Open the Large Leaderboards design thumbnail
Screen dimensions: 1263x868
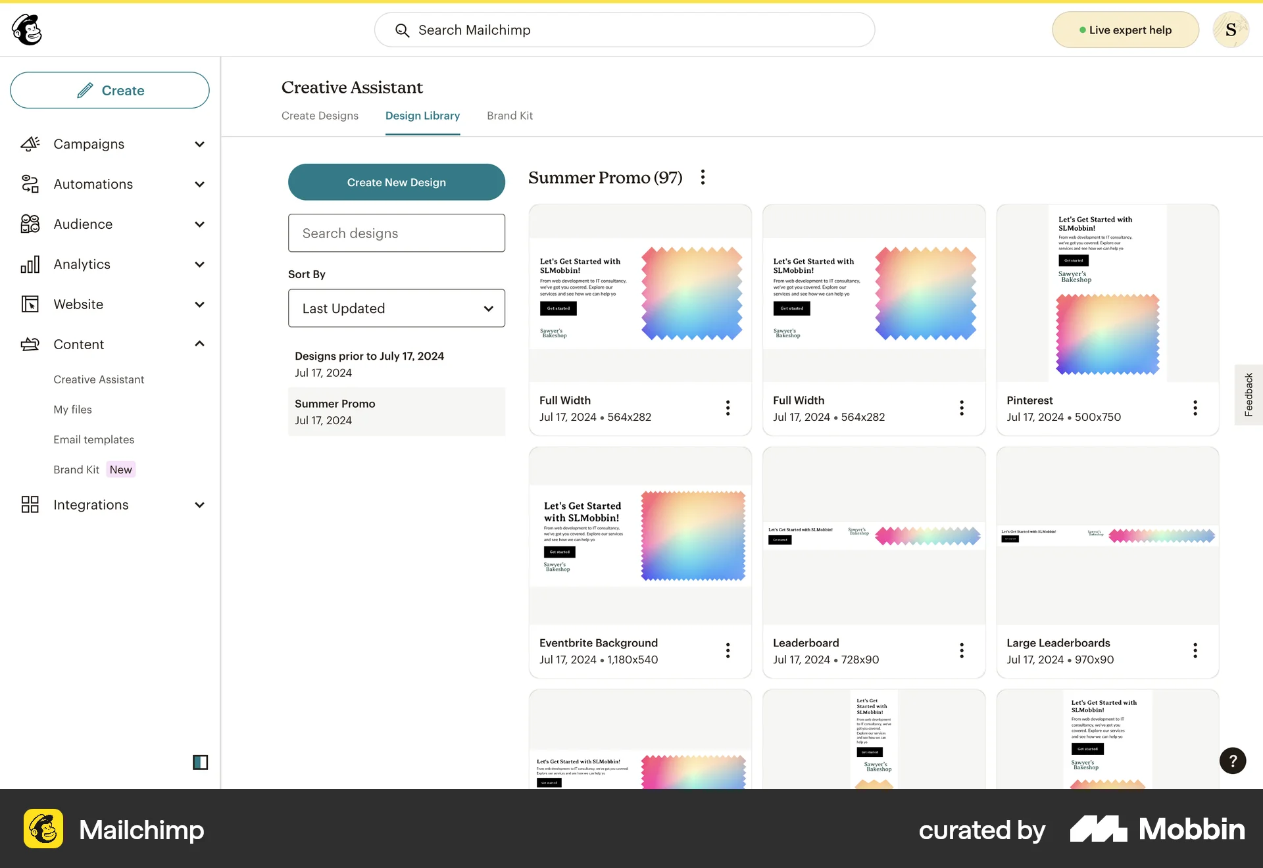1108,536
